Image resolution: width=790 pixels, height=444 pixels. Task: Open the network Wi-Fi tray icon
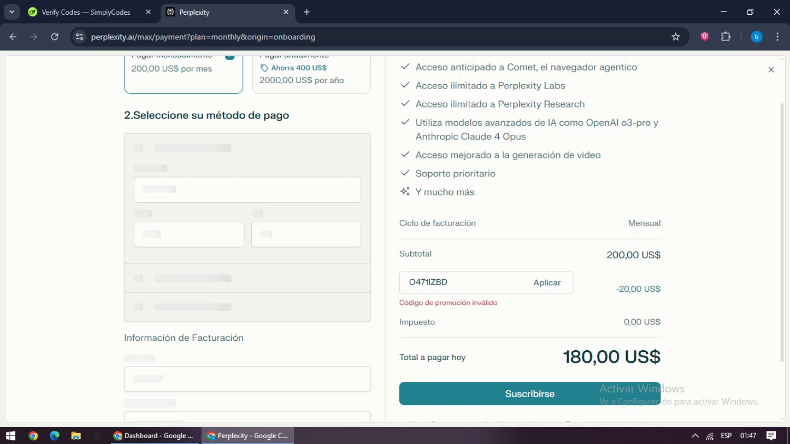click(710, 436)
